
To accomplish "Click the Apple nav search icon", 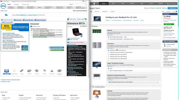I will click(x=168, y=4).
